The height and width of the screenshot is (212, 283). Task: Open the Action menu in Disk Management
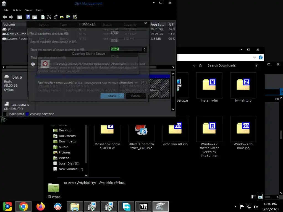point(17,10)
